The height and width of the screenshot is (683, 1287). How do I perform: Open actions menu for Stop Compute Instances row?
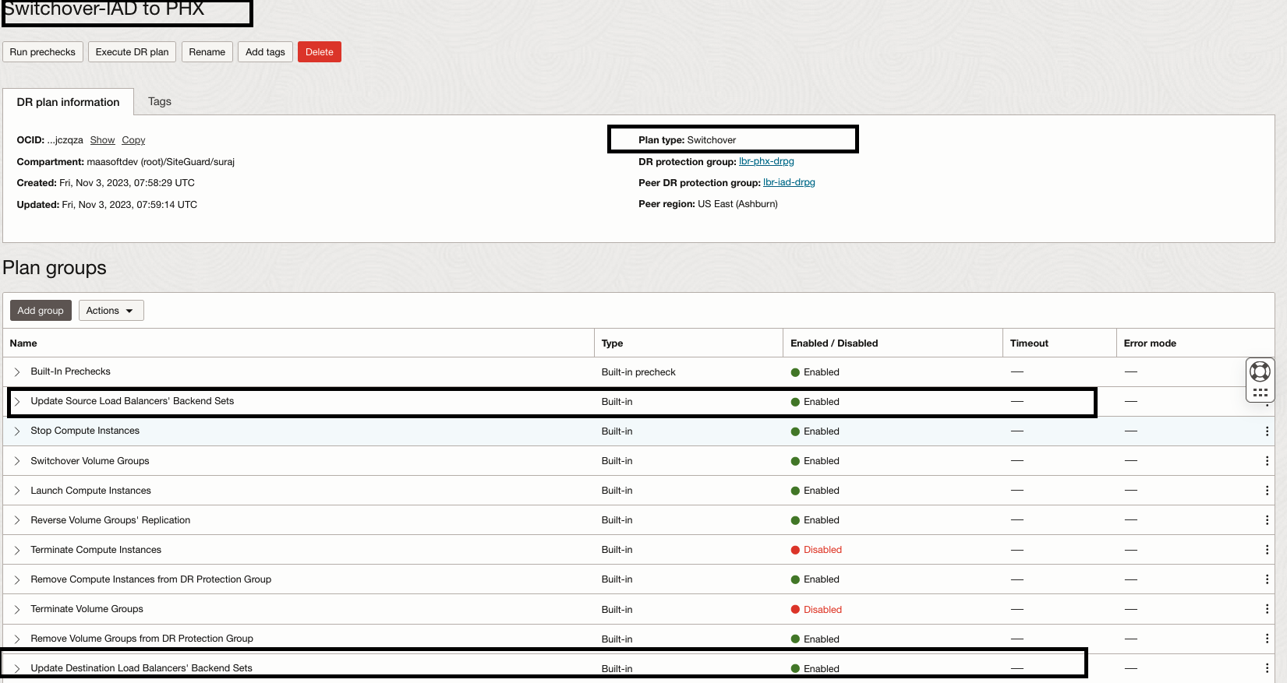click(x=1267, y=431)
